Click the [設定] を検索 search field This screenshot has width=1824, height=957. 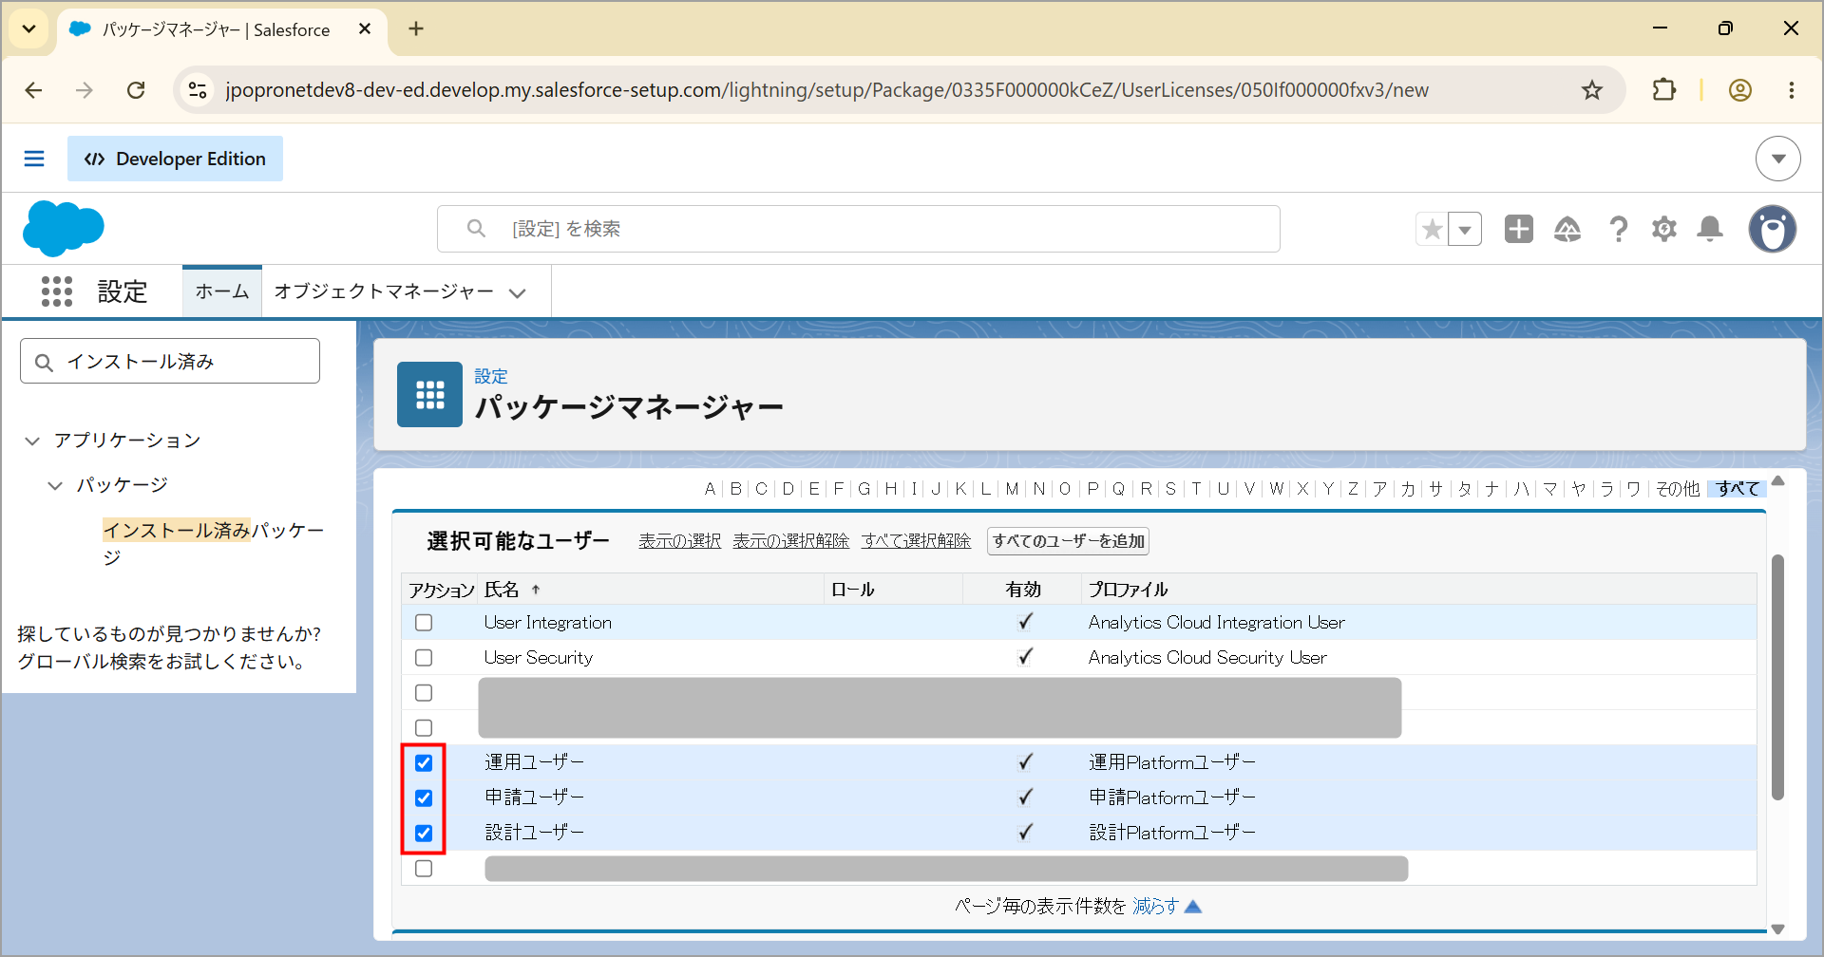pyautogui.click(x=859, y=229)
